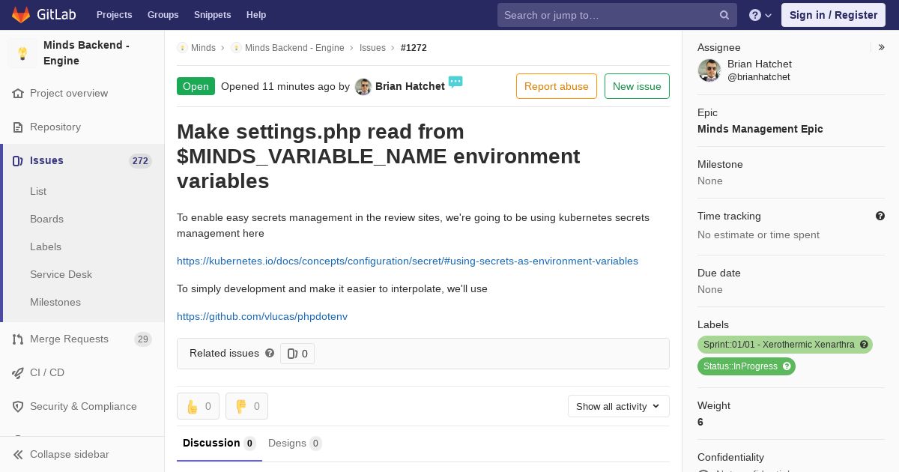Click the Issues 272 count badge
899x472 pixels.
click(x=140, y=161)
